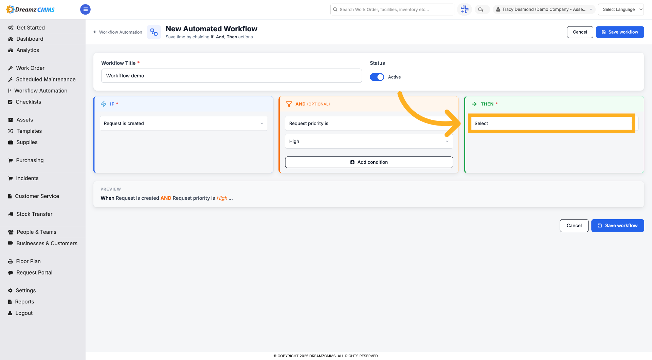Click the DreamzCMMS logo
652x360 pixels.
[31, 10]
